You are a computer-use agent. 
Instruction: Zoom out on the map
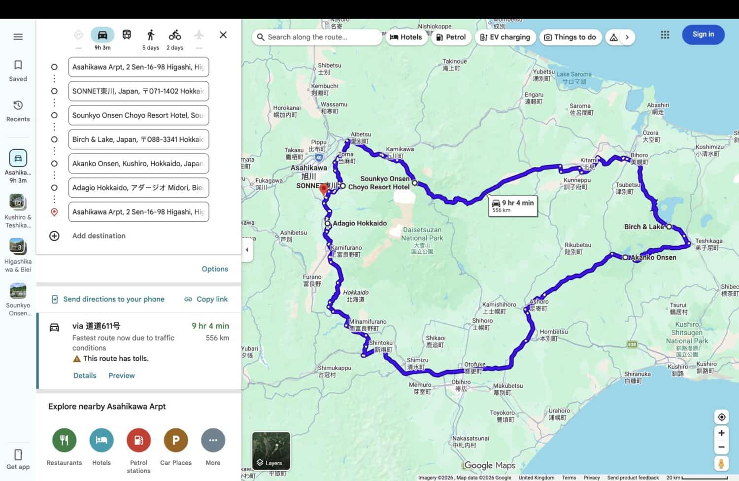pos(721,447)
